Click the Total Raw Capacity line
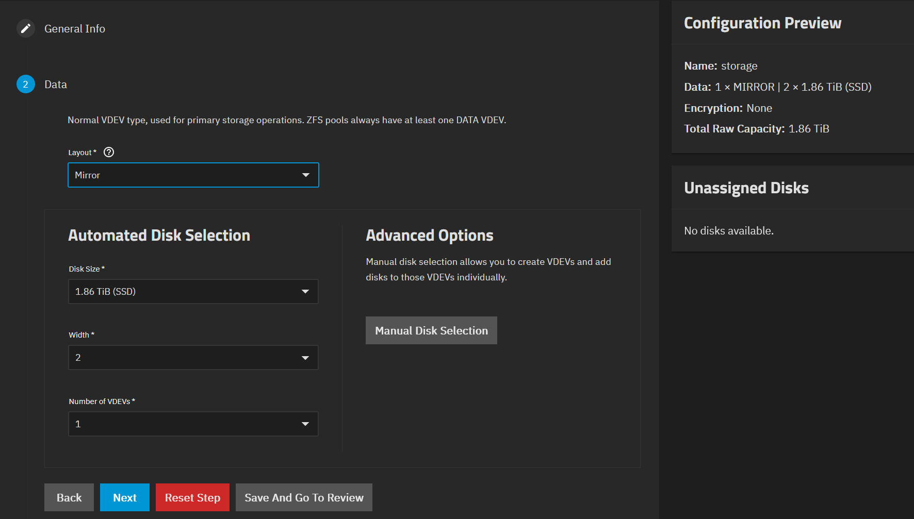Viewport: 914px width, 519px height. click(x=756, y=129)
